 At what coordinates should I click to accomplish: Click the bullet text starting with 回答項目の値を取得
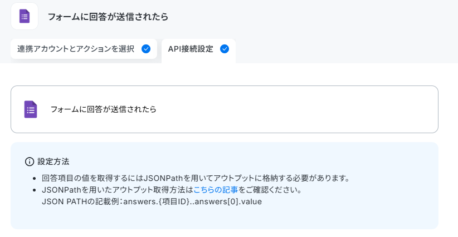point(196,178)
